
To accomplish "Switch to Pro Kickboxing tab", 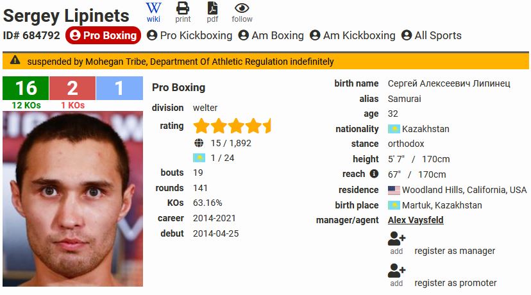I will (x=189, y=35).
